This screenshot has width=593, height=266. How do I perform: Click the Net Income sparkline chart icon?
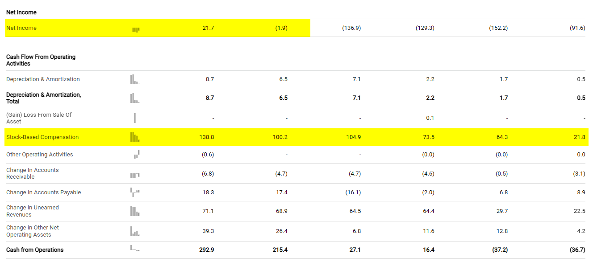coord(136,29)
